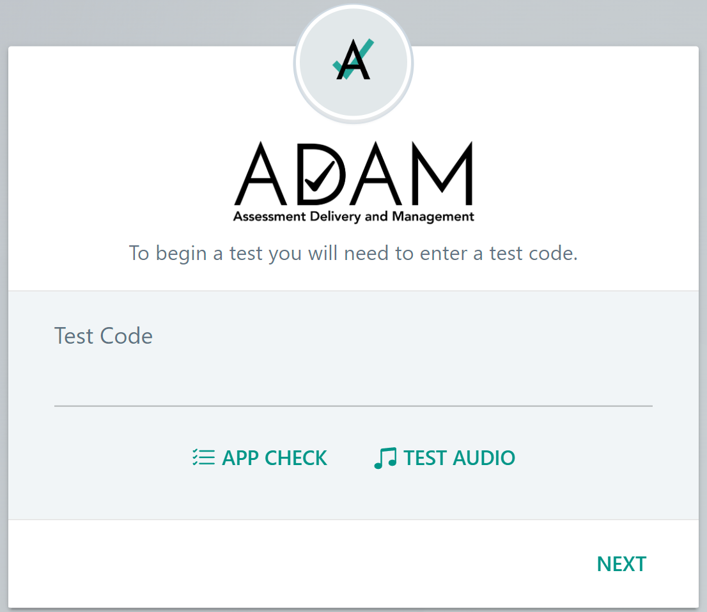Open the APP CHECK diagnostic link

(274, 457)
